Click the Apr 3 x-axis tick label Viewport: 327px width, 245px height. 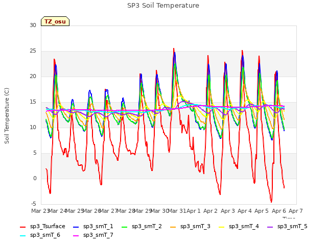[228, 211]
